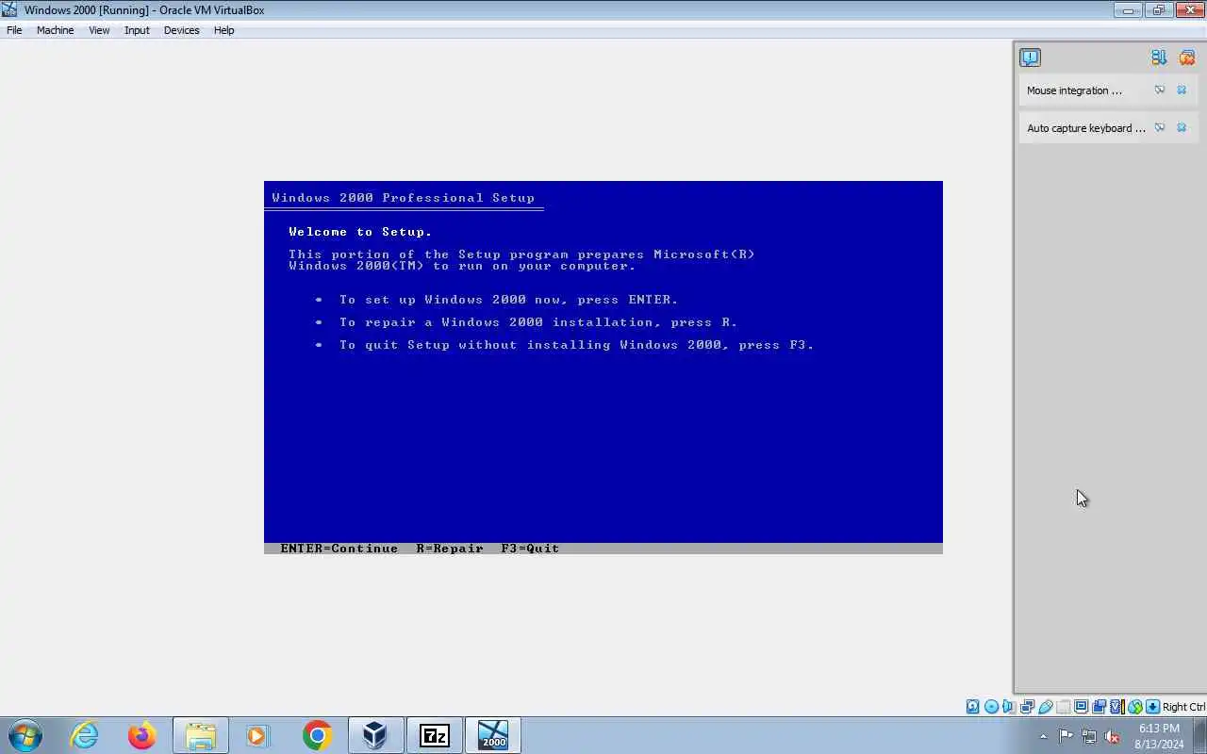The image size is (1207, 754).
Task: Click the audio status bar icon
Action: coord(1009,707)
